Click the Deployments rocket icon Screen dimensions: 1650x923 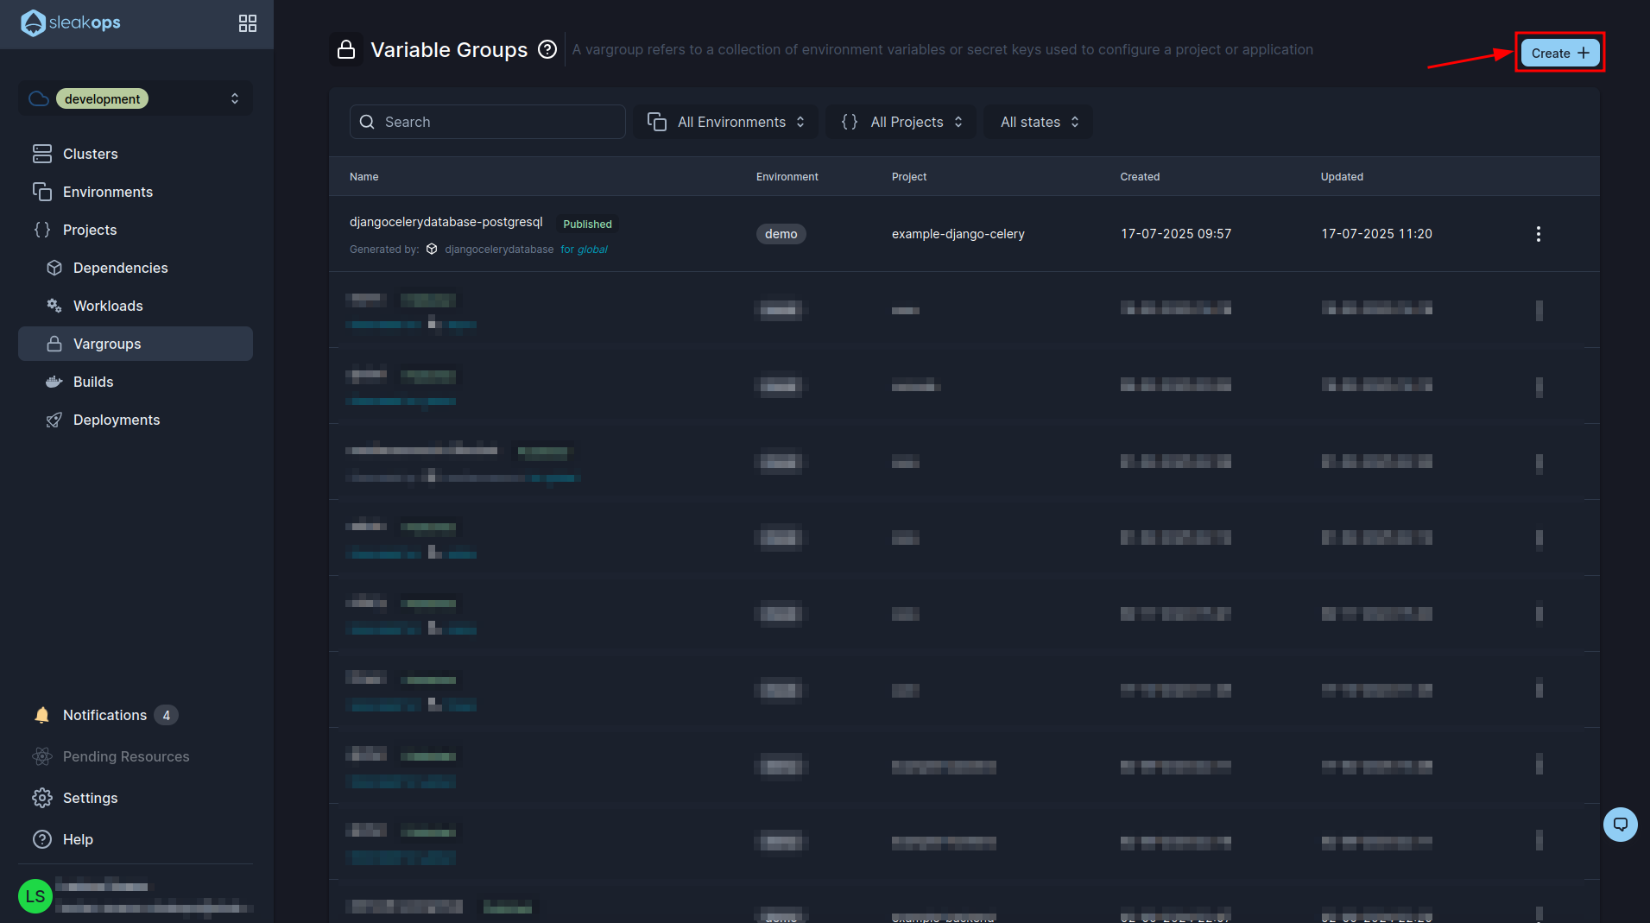pyautogui.click(x=54, y=420)
